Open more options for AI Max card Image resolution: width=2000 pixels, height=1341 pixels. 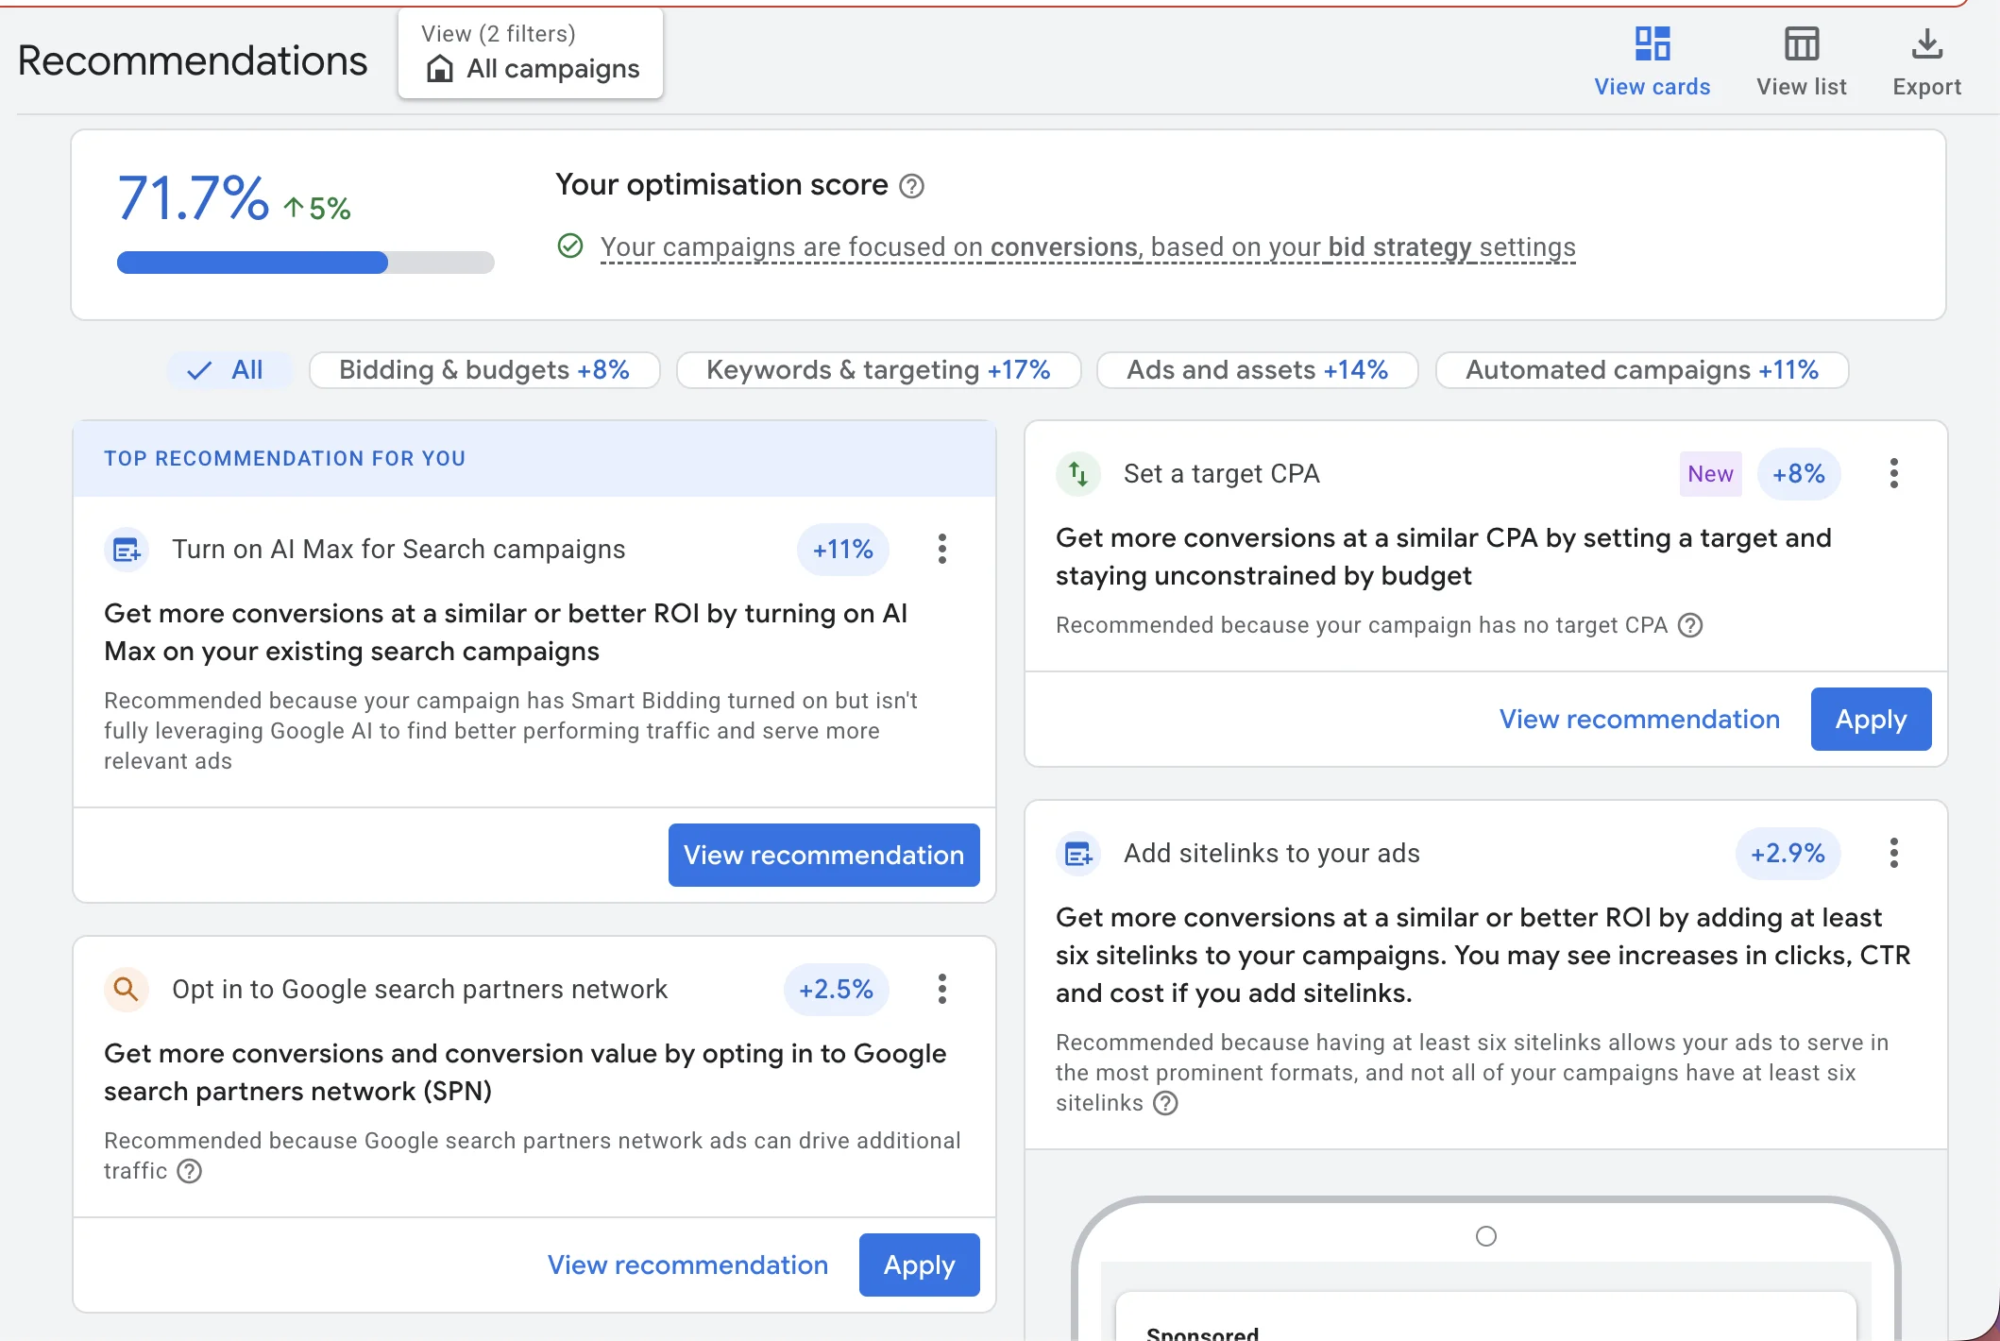941,549
